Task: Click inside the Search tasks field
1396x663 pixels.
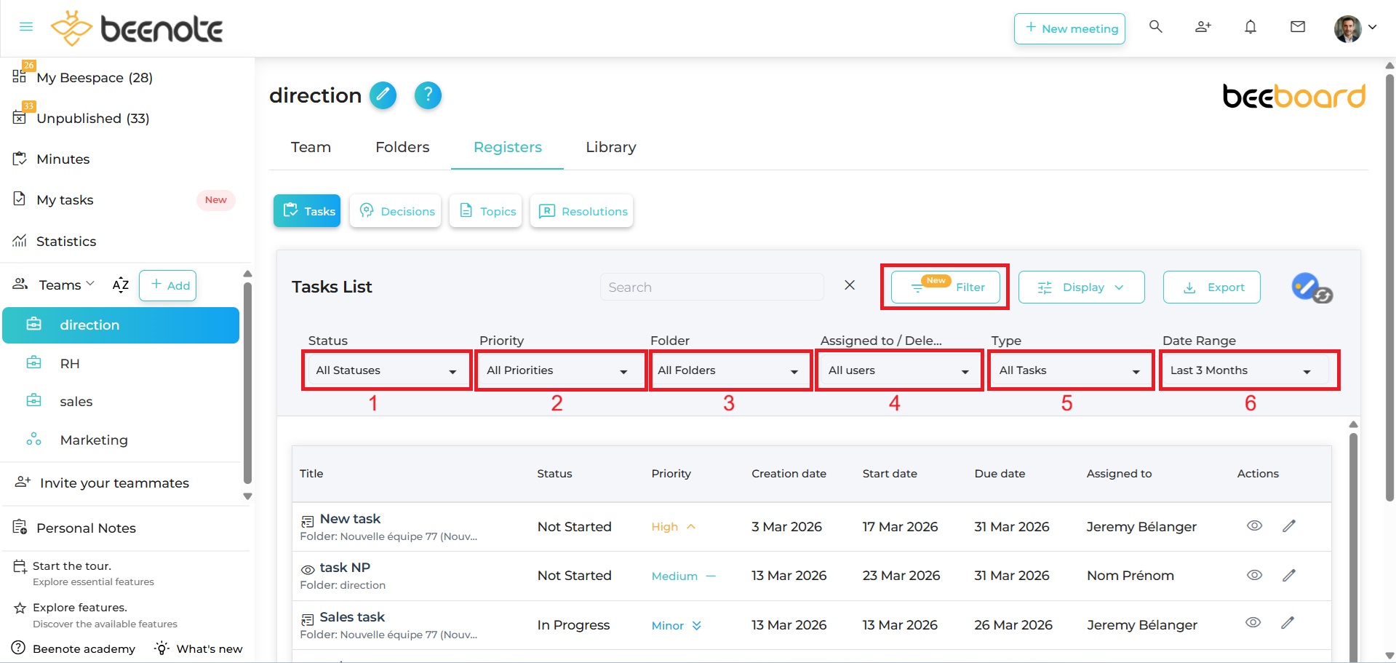Action: click(711, 287)
